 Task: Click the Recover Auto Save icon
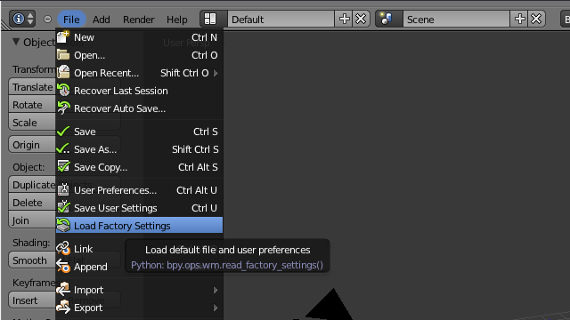click(63, 108)
